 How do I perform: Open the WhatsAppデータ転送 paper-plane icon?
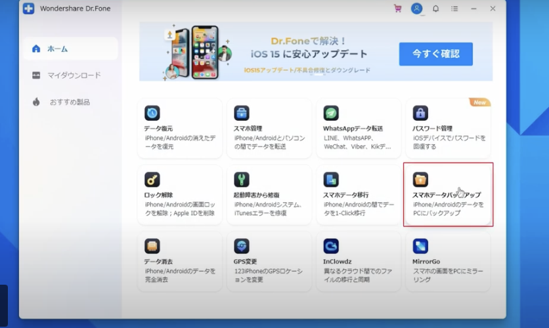pyautogui.click(x=331, y=113)
